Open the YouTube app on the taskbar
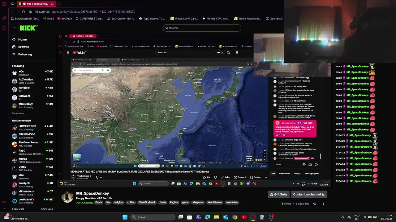 [x=244, y=217]
